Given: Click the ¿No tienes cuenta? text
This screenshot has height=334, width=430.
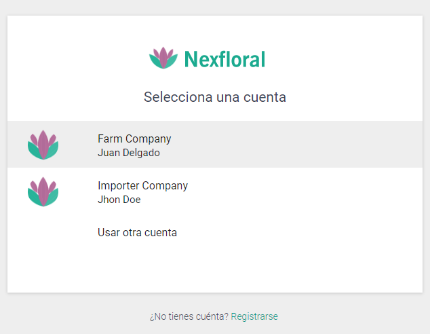Looking at the screenshot, I should [189, 316].
